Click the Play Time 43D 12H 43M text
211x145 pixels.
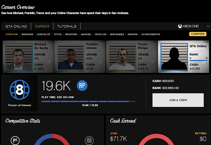click(57, 97)
